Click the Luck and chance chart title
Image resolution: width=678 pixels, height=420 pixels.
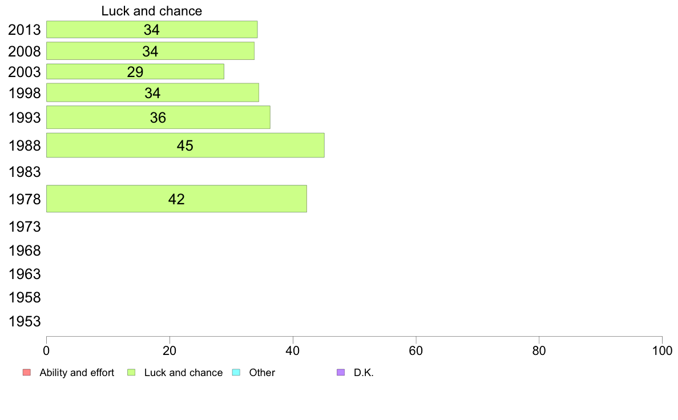point(152,11)
